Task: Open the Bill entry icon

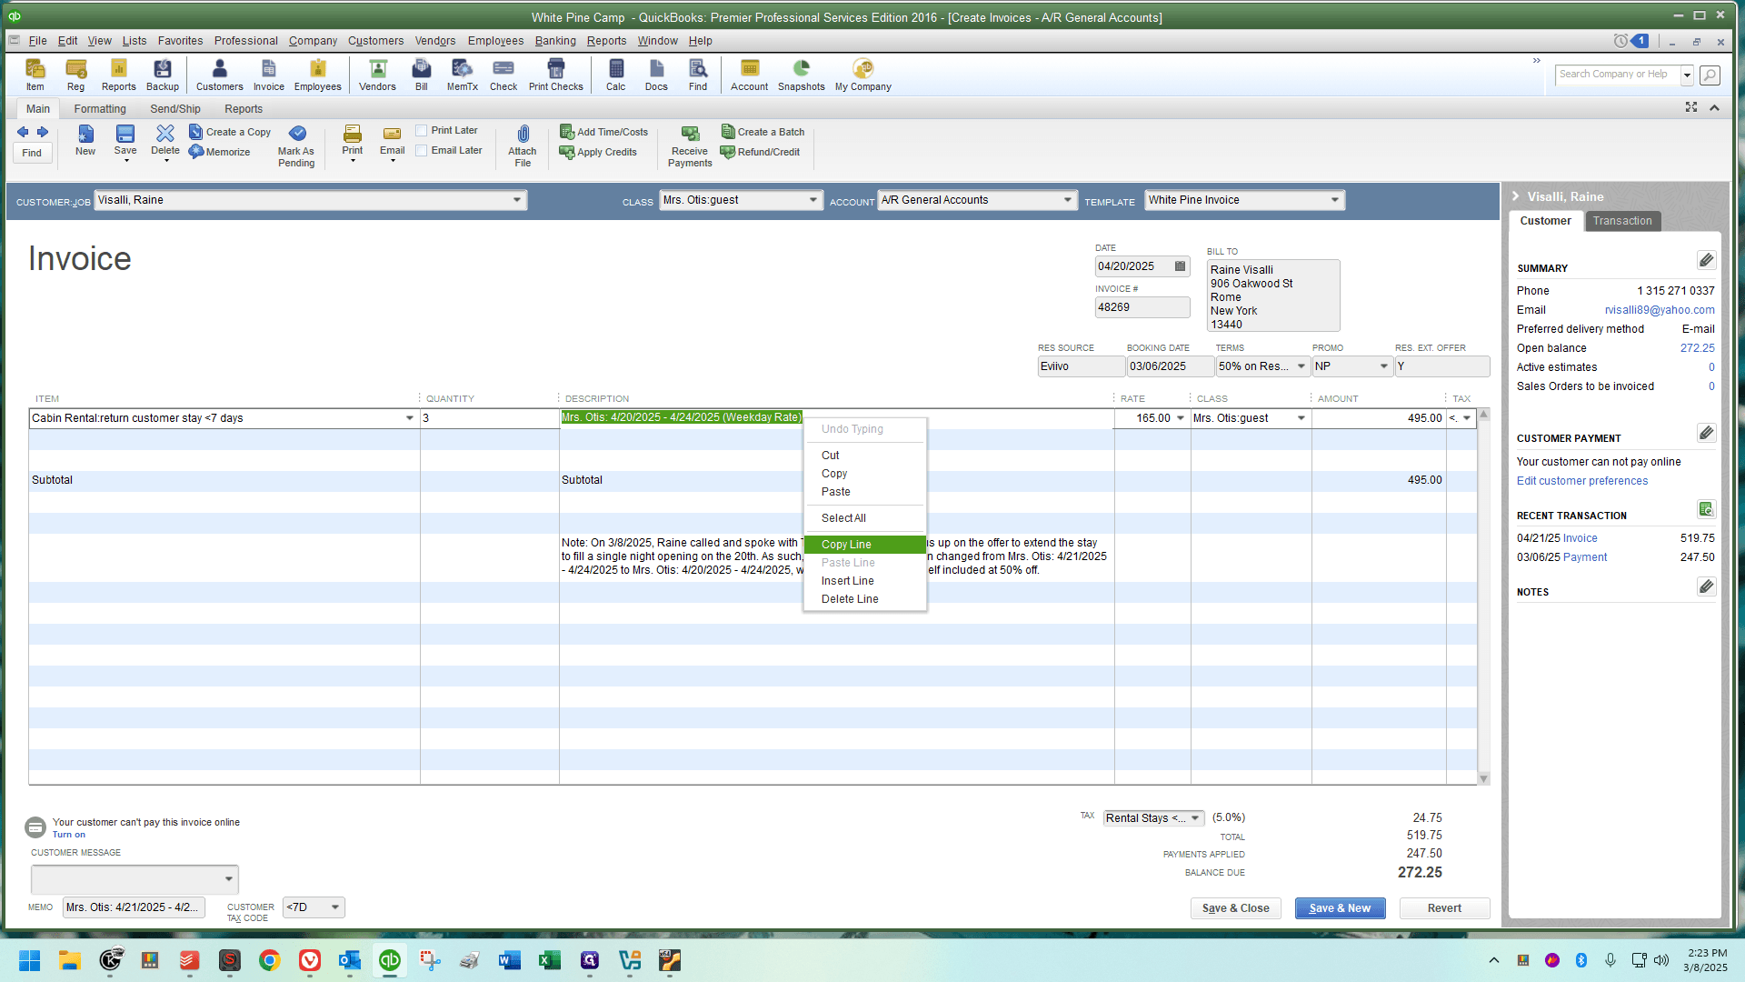Action: (x=422, y=75)
